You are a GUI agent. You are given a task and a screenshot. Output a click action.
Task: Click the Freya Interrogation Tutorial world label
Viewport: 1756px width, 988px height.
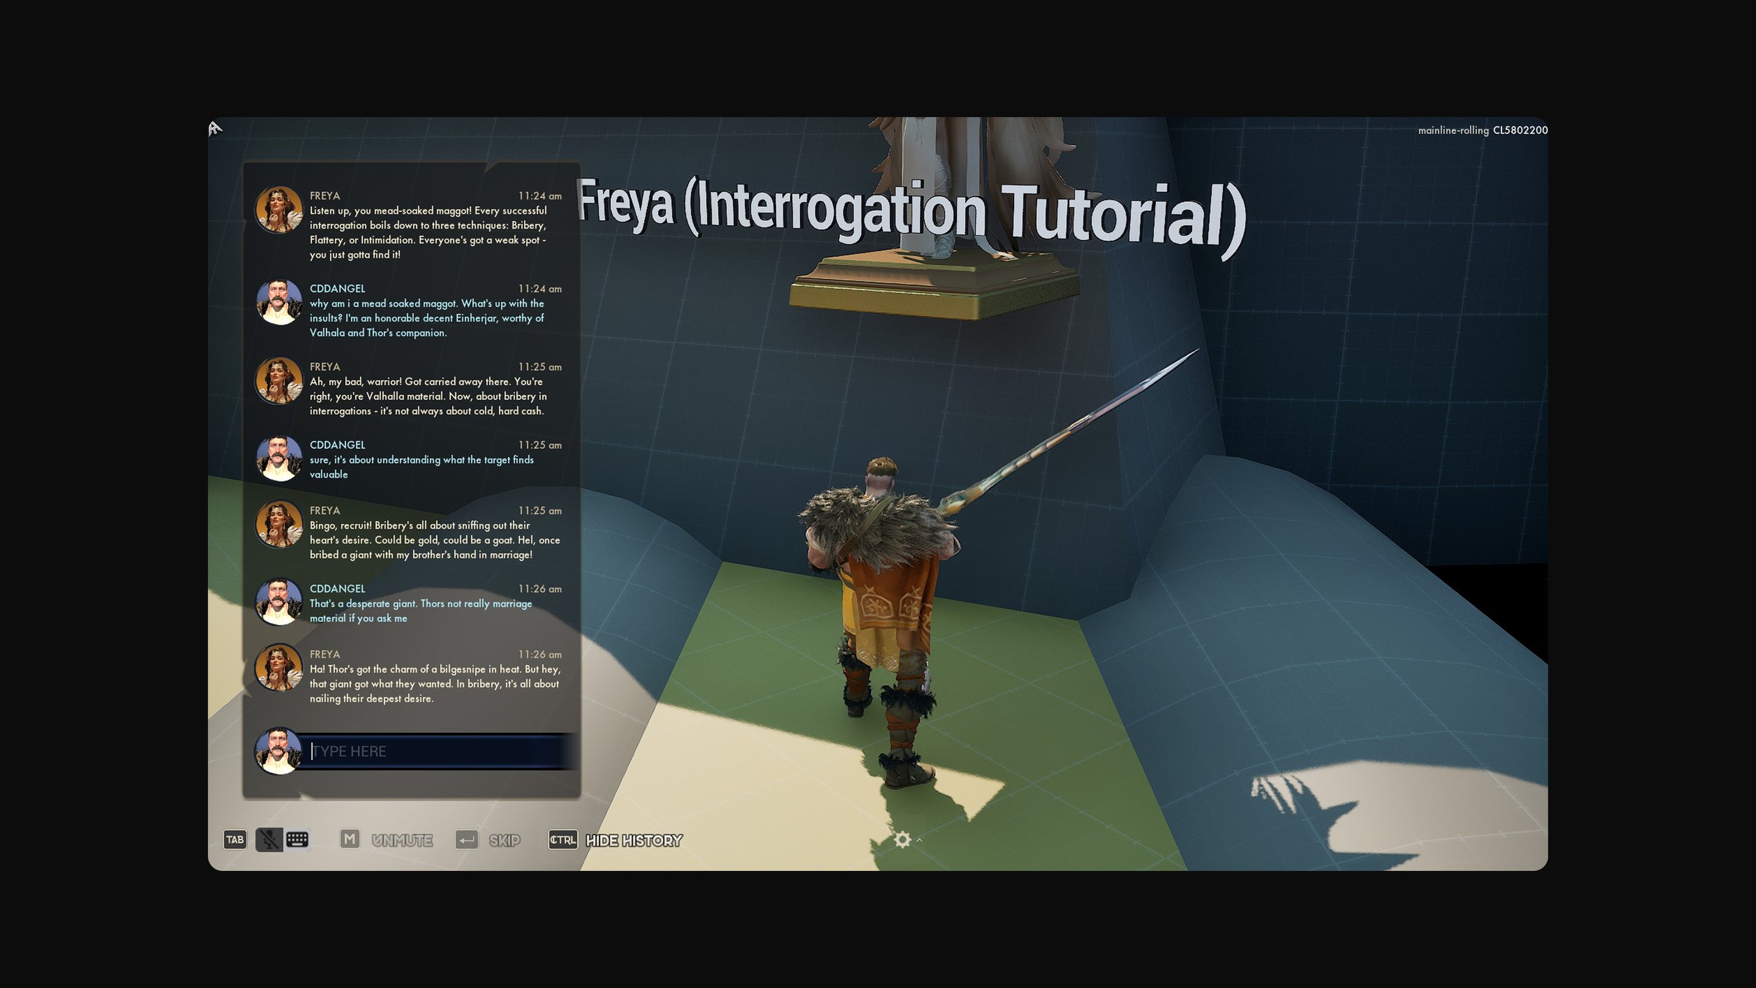click(x=911, y=213)
